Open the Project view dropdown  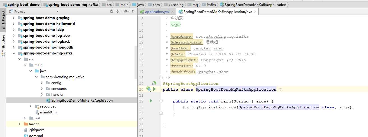point(57,12)
